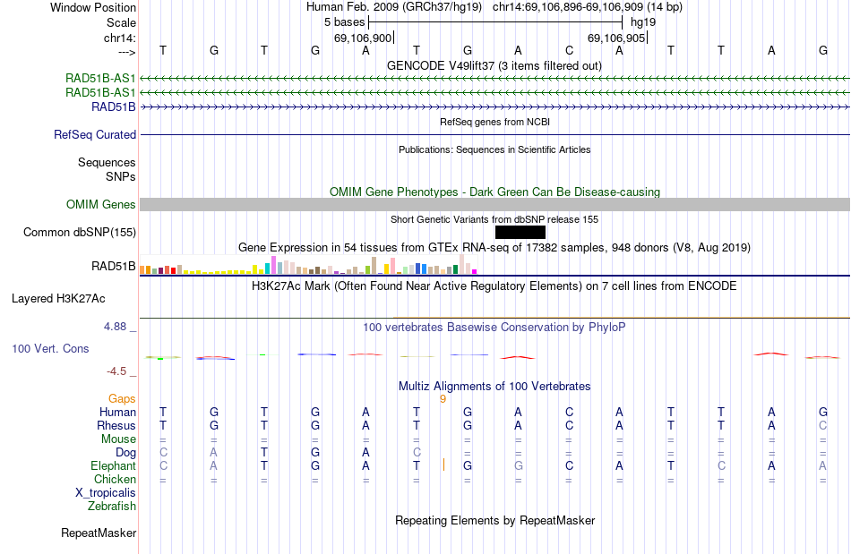The height and width of the screenshot is (554, 851).
Task: Click the blue RefSeq Curated intron line
Action: tap(494, 134)
